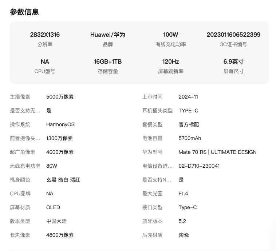Click the 120Hz screen refresh rate value
This screenshot has width=276, height=251.
(x=170, y=62)
